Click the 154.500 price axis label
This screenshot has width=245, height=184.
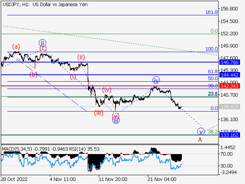click(229, 21)
